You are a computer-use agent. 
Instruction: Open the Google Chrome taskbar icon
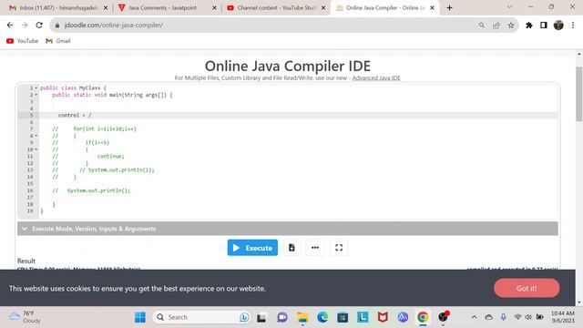(423, 317)
